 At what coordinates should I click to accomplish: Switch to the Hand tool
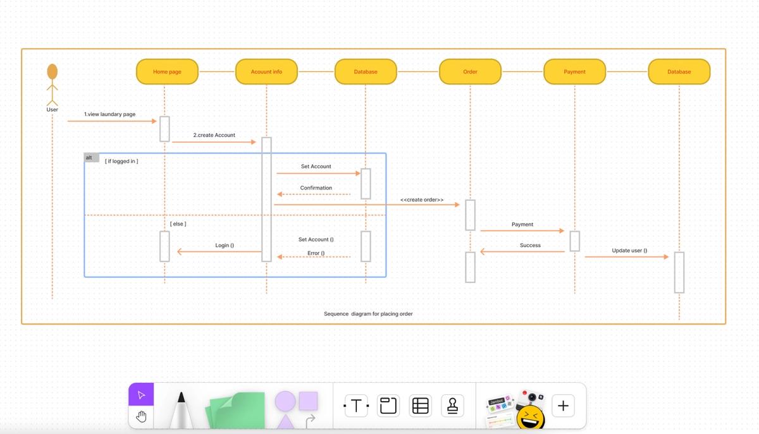[140, 416]
